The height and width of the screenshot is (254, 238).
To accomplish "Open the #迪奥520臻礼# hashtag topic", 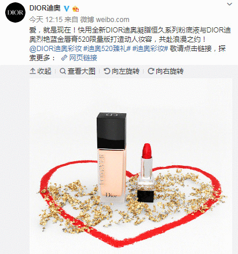I will 107,49.
